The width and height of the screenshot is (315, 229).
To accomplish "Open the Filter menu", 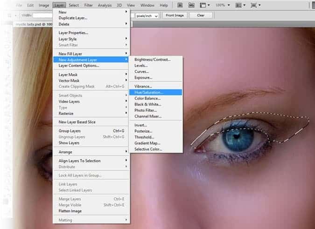I will coord(88,6).
